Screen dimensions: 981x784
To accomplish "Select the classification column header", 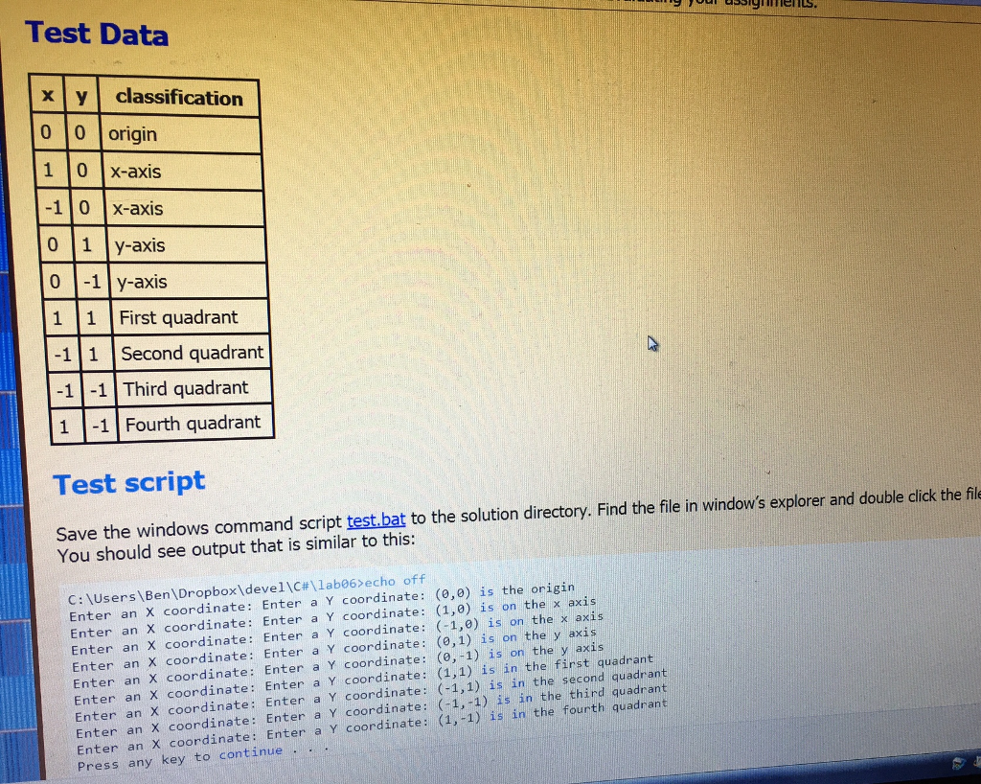I will coord(180,96).
